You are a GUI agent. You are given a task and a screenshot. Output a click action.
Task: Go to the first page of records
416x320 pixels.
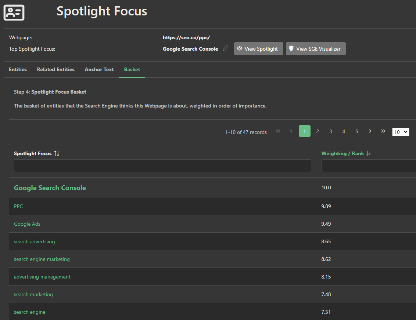278,131
